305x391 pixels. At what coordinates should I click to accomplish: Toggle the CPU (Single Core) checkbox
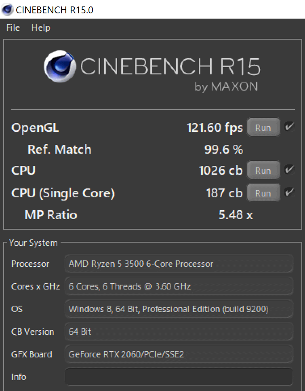pos(289,192)
